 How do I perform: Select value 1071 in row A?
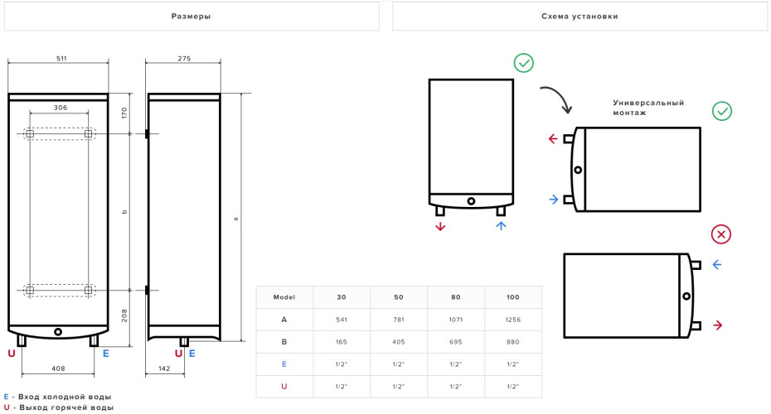click(x=455, y=320)
